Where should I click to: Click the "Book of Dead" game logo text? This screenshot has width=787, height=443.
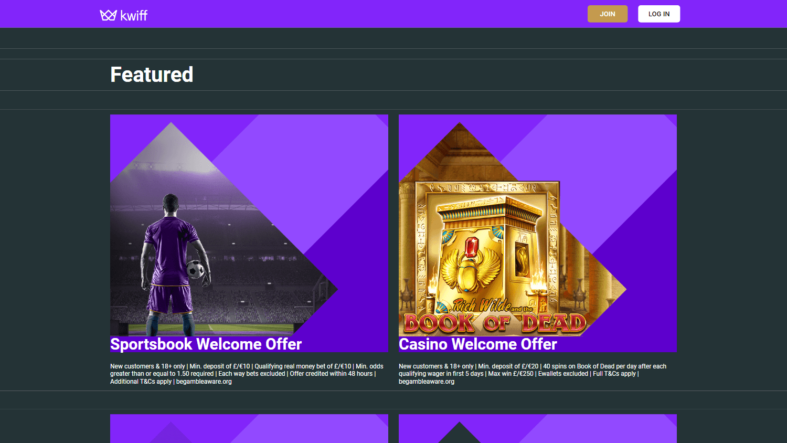(x=495, y=323)
